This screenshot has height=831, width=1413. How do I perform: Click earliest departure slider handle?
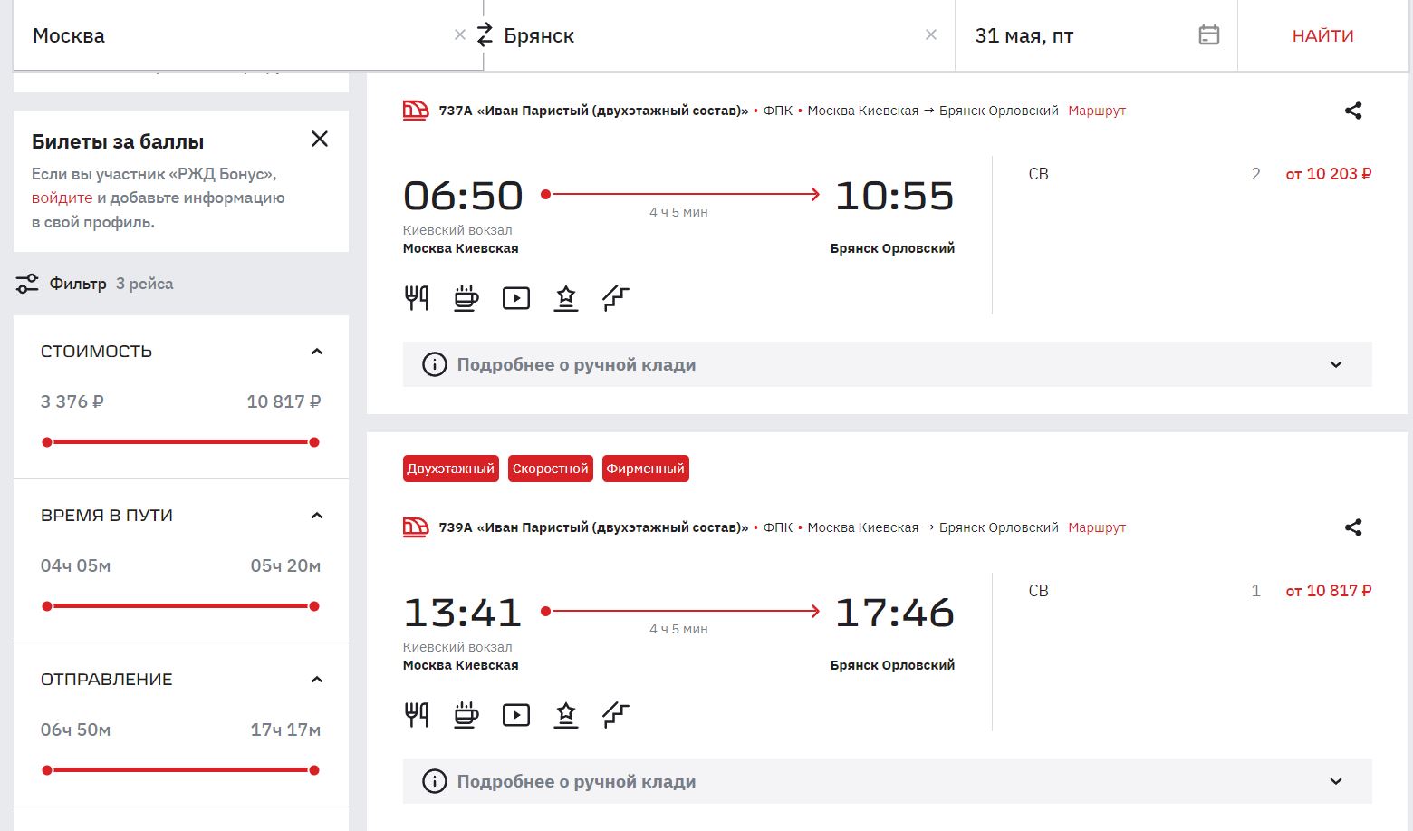(47, 770)
